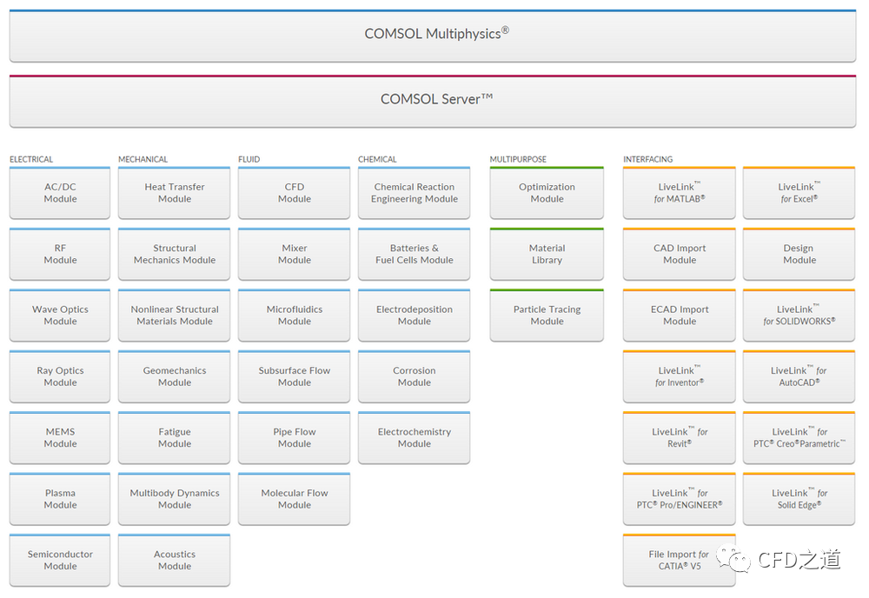This screenshot has width=869, height=598.
Task: Choose Batteries & Fuel Cells Module
Action: click(414, 254)
